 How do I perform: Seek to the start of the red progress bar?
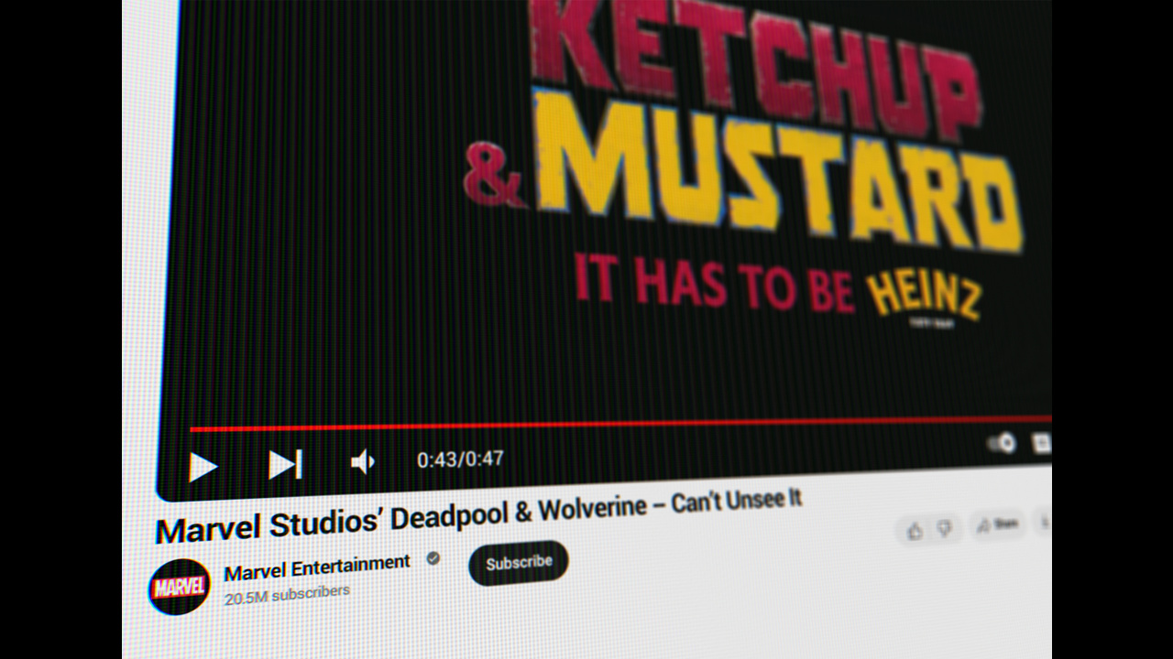[x=192, y=428]
